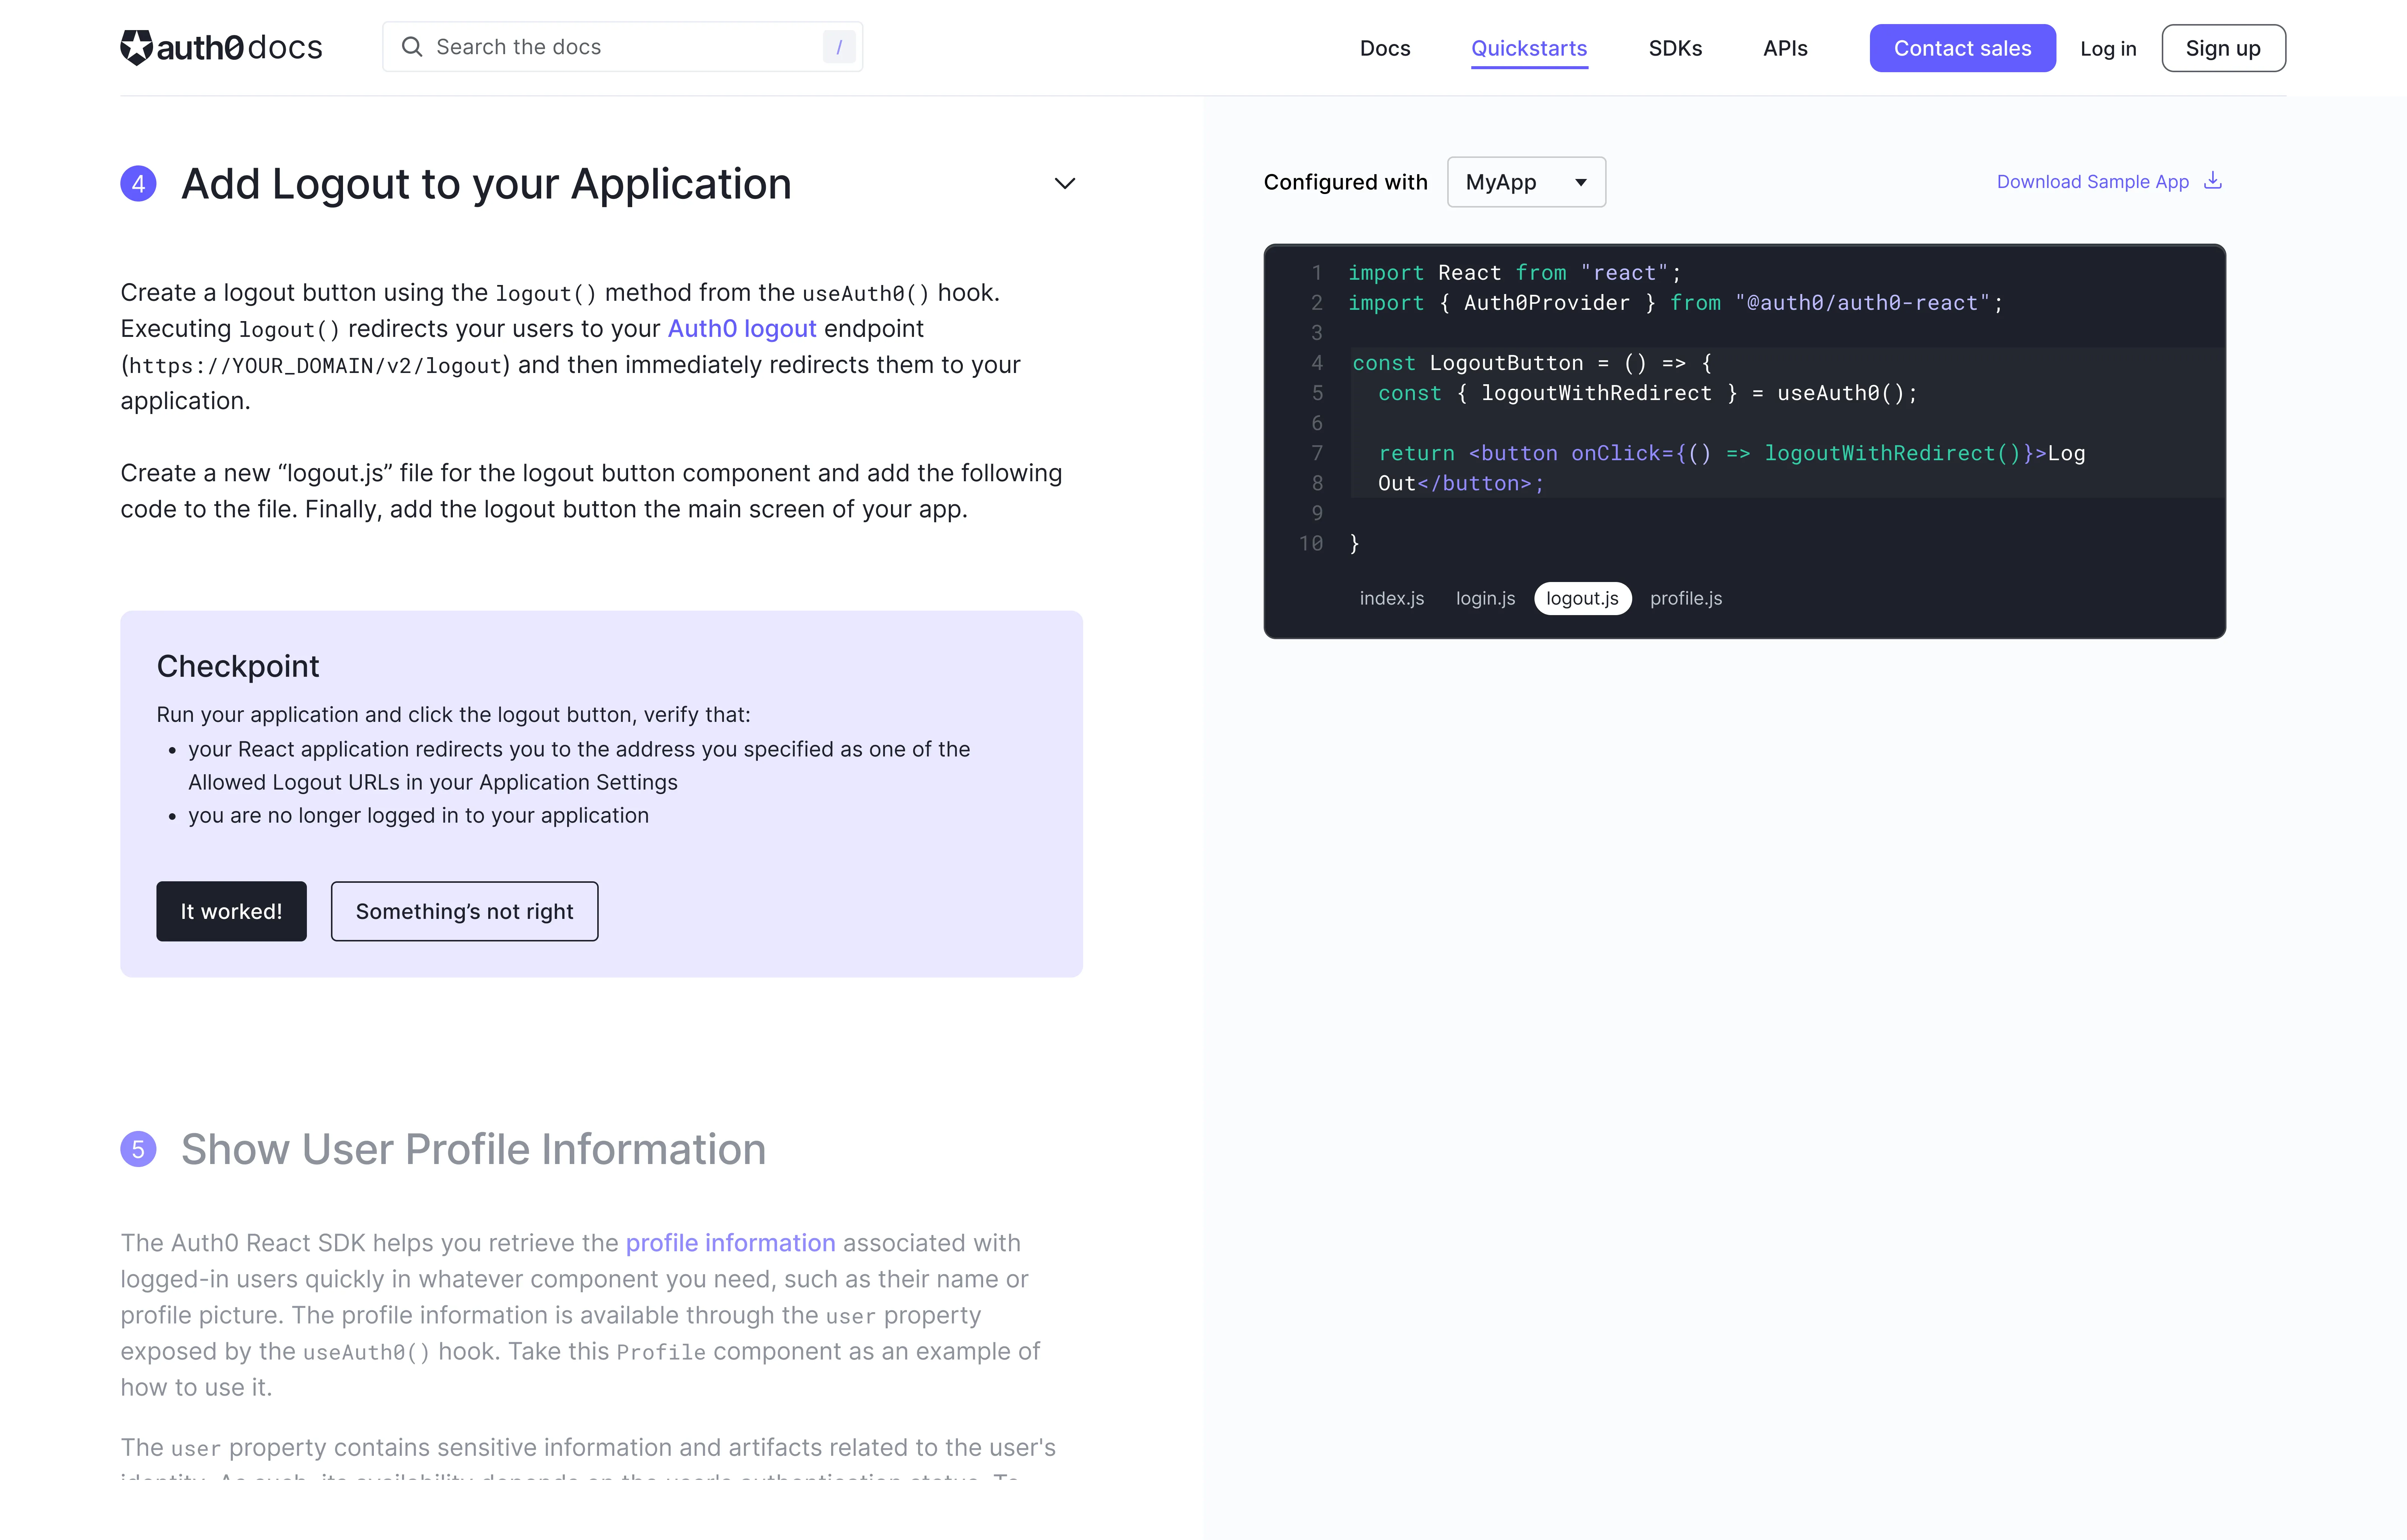The image size is (2407, 1540).
Task: Open the SDKs nav item
Action: pos(1675,48)
